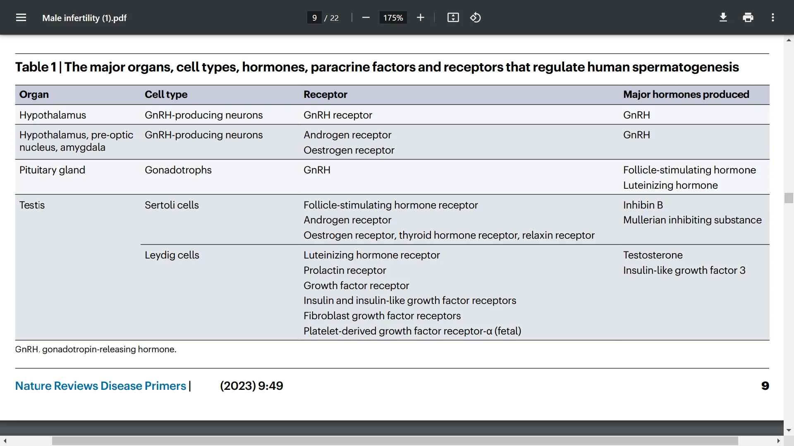Click the Gonadotrophs cell
Screen dimensions: 794x446
point(178,170)
